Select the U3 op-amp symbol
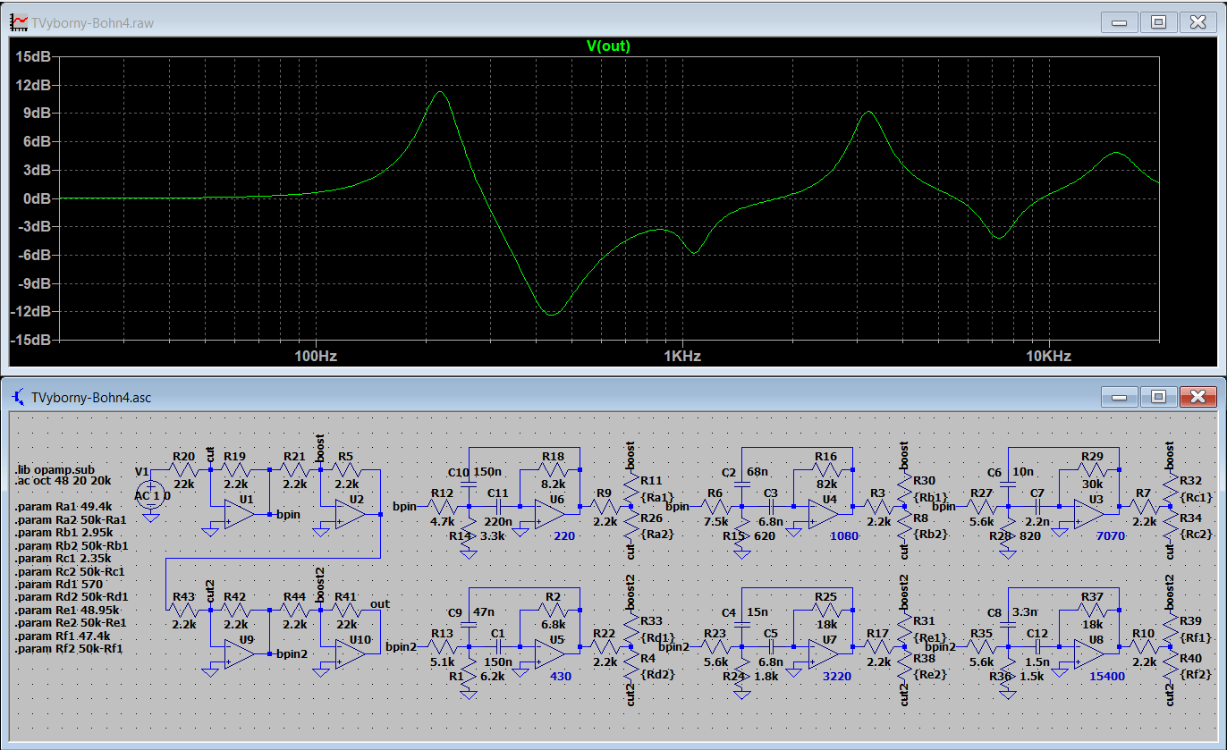The width and height of the screenshot is (1227, 750). tap(1090, 514)
